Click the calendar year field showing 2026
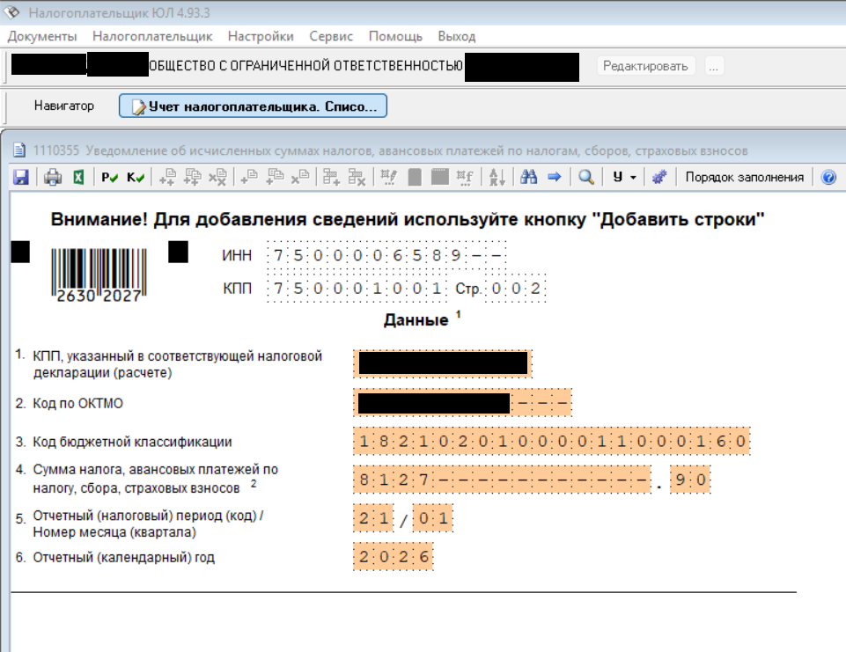Viewport: 846px width, 652px height. (x=394, y=557)
